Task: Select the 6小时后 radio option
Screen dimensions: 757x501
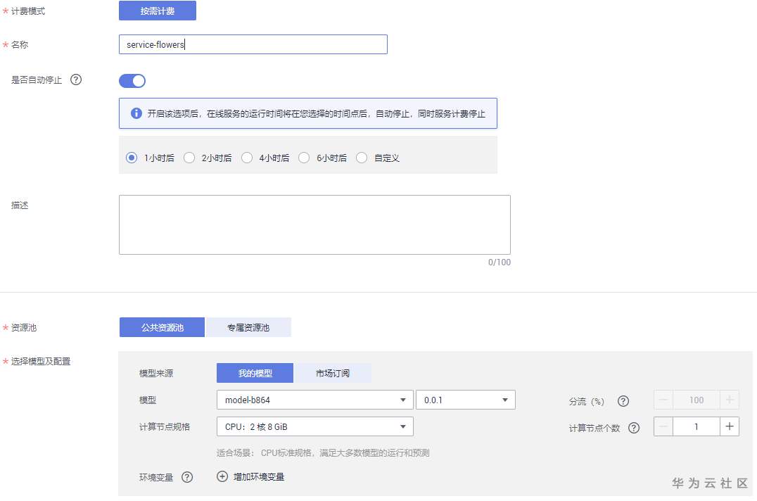Action: click(x=304, y=158)
